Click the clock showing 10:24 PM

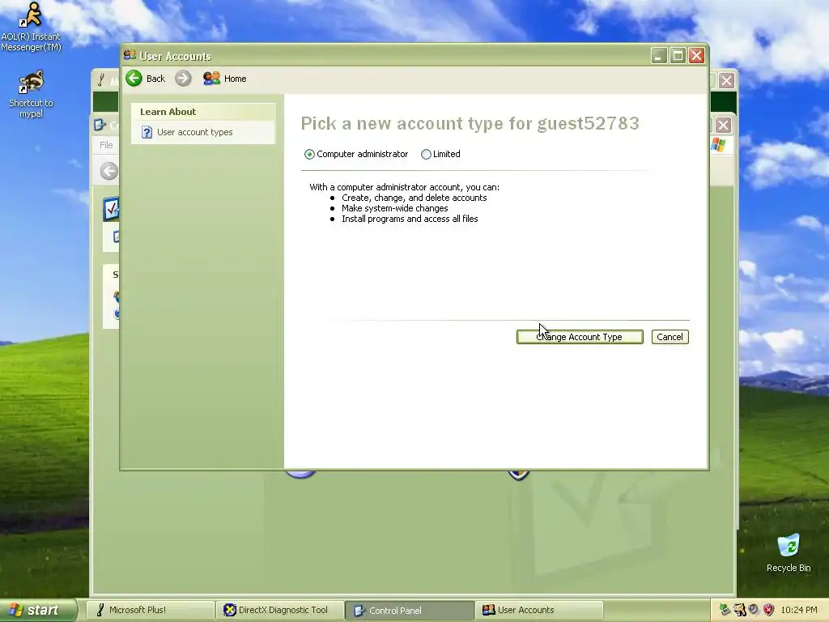click(799, 611)
